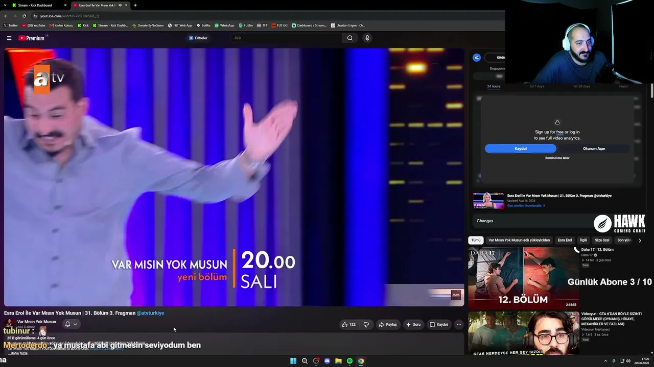This screenshot has height=367, width=654.
Task: Click the 31. Bölüm analytics thumbnail
Action: coord(488,200)
